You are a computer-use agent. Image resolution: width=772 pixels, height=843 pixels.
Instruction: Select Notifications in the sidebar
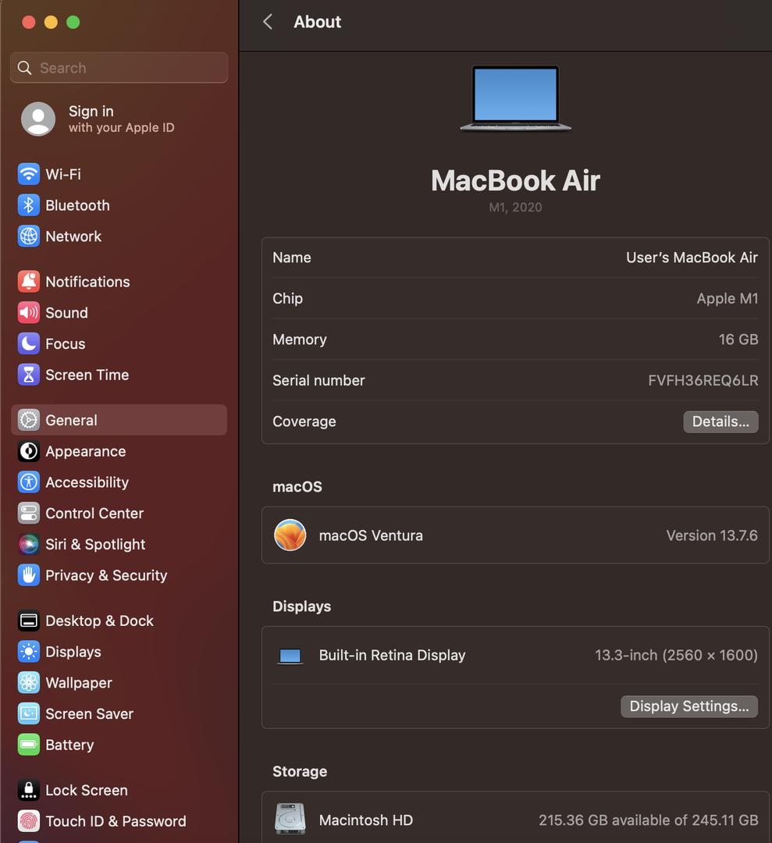tap(119, 282)
